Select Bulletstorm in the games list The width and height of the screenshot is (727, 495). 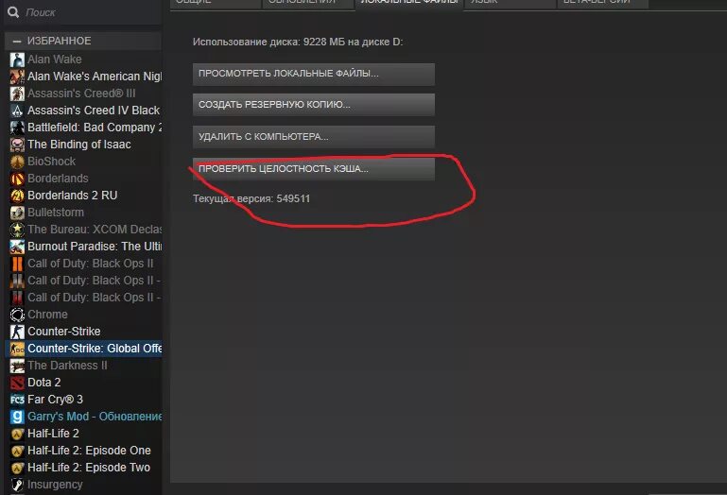[x=85, y=213]
